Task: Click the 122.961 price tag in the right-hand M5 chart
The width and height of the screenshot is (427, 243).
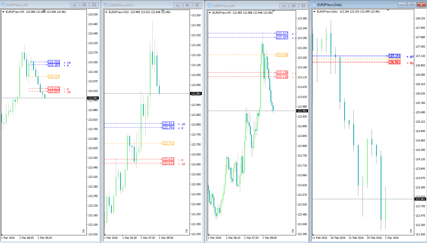Action: point(302,111)
